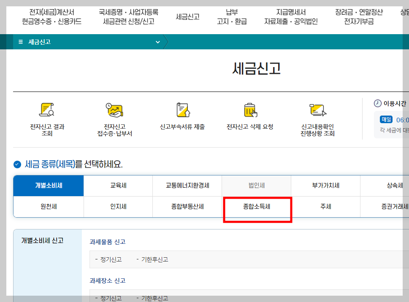
Task: Click the checkmark icon before 세금 종류(세목)
Action: pos(17,164)
